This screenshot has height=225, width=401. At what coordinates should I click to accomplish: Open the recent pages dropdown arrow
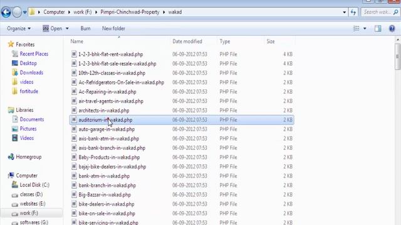point(25,12)
